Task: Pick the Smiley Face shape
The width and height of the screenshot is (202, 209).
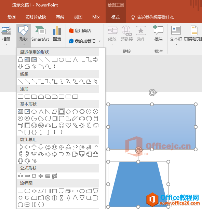Action: coord(62,125)
